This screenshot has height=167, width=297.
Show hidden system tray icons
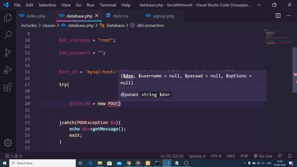[x=245, y=163]
